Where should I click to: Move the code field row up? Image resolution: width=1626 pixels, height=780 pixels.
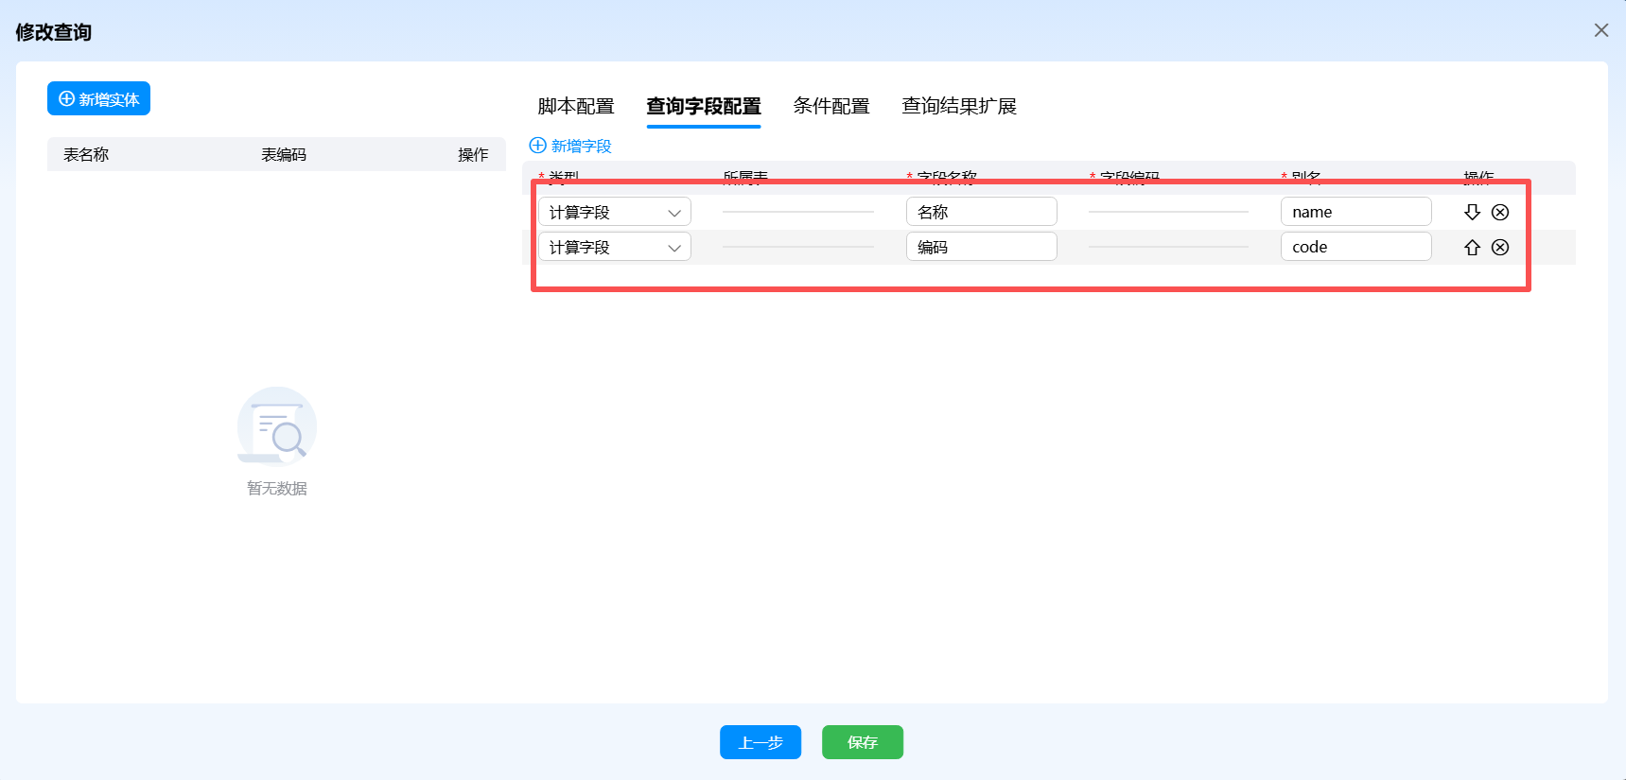1472,247
